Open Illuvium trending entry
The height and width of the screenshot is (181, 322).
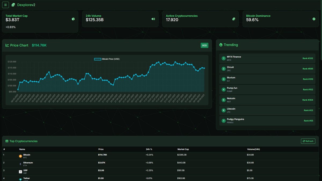click(x=267, y=79)
